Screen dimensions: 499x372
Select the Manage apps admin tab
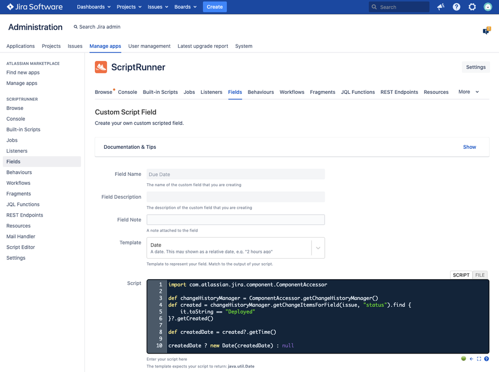click(105, 46)
